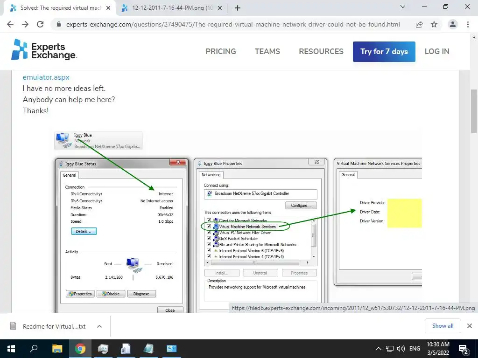Switch to the 12-12-2011 png tab
This screenshot has height=358, width=478.
(172, 8)
